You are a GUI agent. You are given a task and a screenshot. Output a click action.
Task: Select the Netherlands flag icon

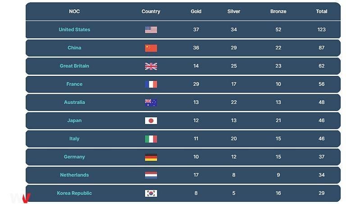tap(151, 175)
